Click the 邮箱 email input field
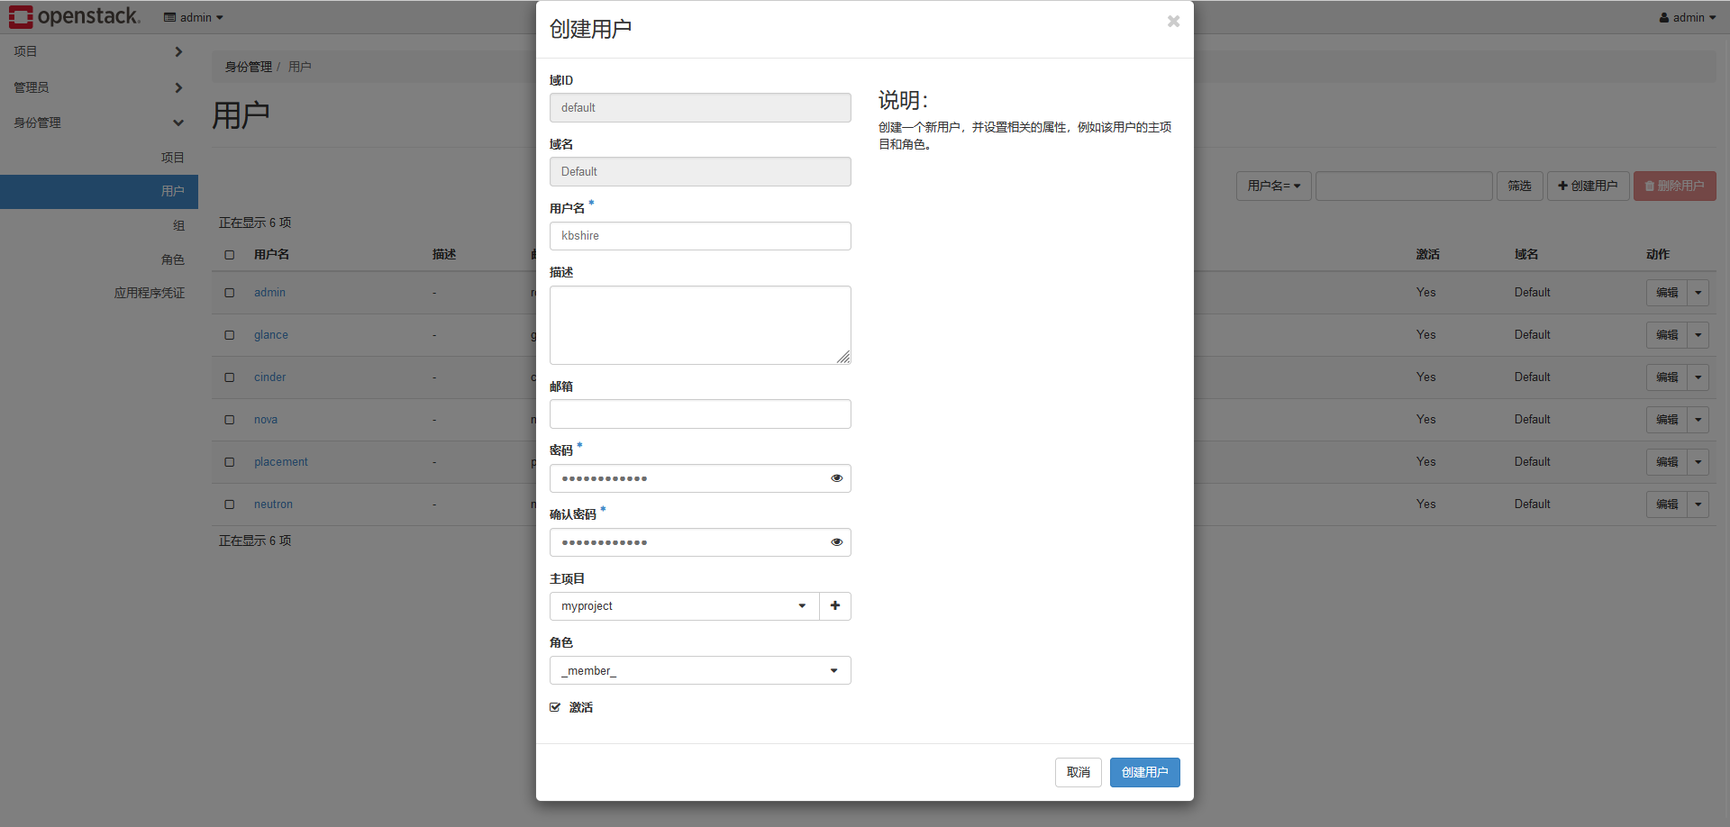Screen dimensions: 1730x827 click(700, 414)
